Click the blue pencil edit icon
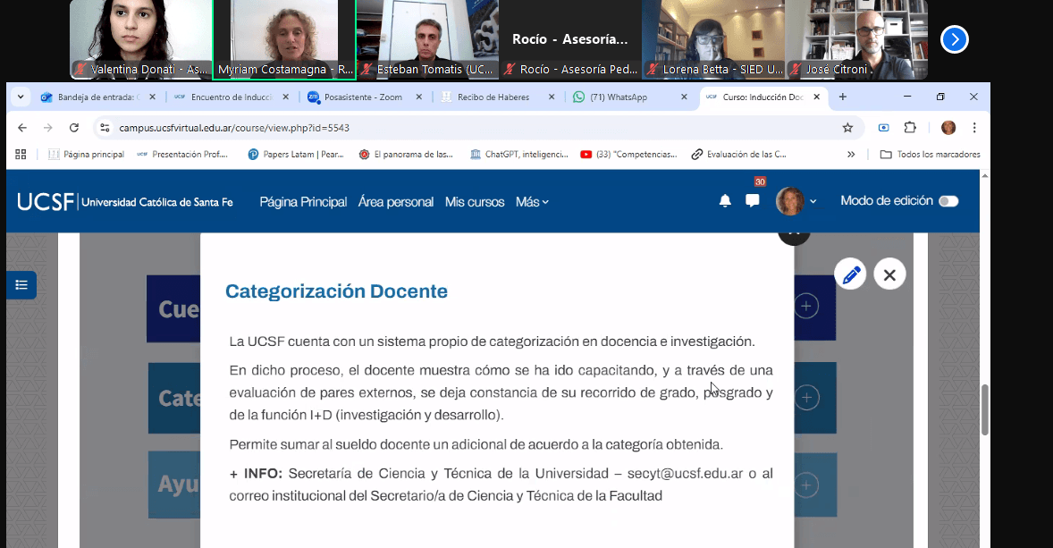The image size is (1053, 548). coord(851,274)
